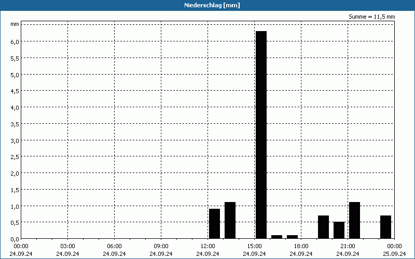Select the last bar before 00:00 on 25.09.24
The height and width of the screenshot is (259, 415).
tap(385, 227)
